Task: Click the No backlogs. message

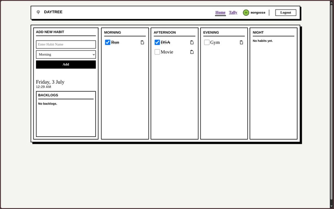Action: [x=48, y=104]
